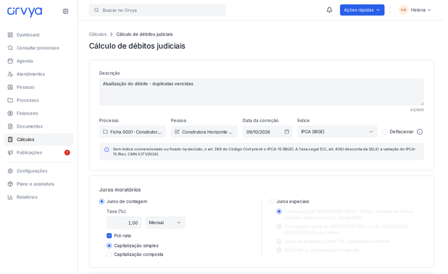Open Configurações page
Viewport: 448px width, 274px height.
click(x=39, y=171)
